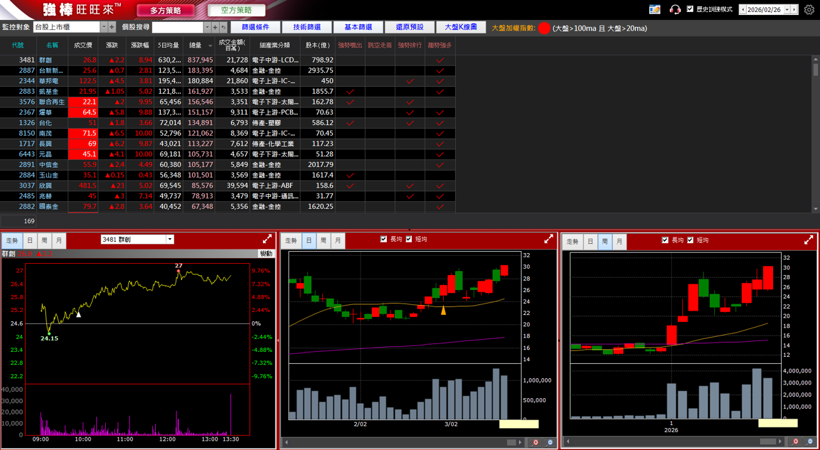820x450 pixels.
Task: Switch to 多方策略 tab
Action: (x=165, y=11)
